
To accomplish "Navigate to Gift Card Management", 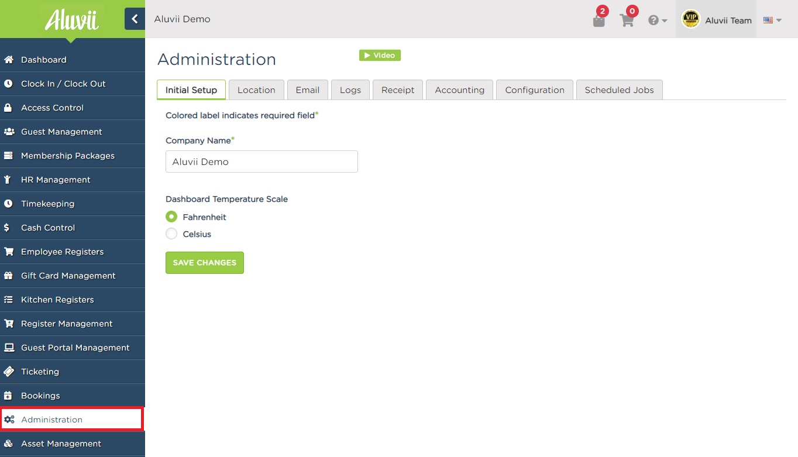I will [x=73, y=276].
